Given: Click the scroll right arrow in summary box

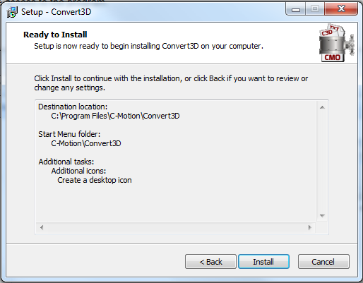Looking at the screenshot, I should click(309, 227).
